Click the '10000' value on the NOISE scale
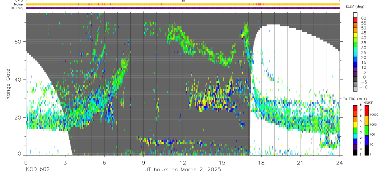Image resolution: width=382 pixels, height=176 pixels. (x=374, y=115)
